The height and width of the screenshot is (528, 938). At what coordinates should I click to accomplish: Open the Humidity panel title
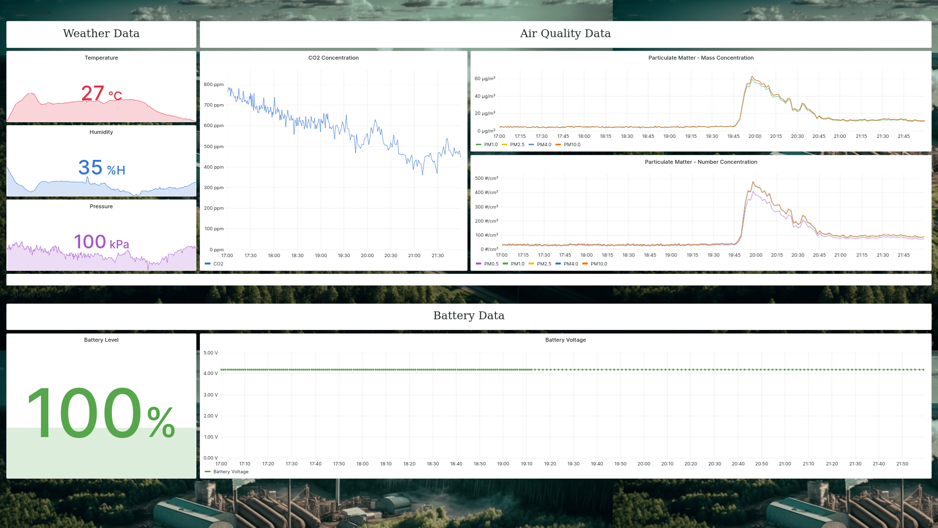101,132
